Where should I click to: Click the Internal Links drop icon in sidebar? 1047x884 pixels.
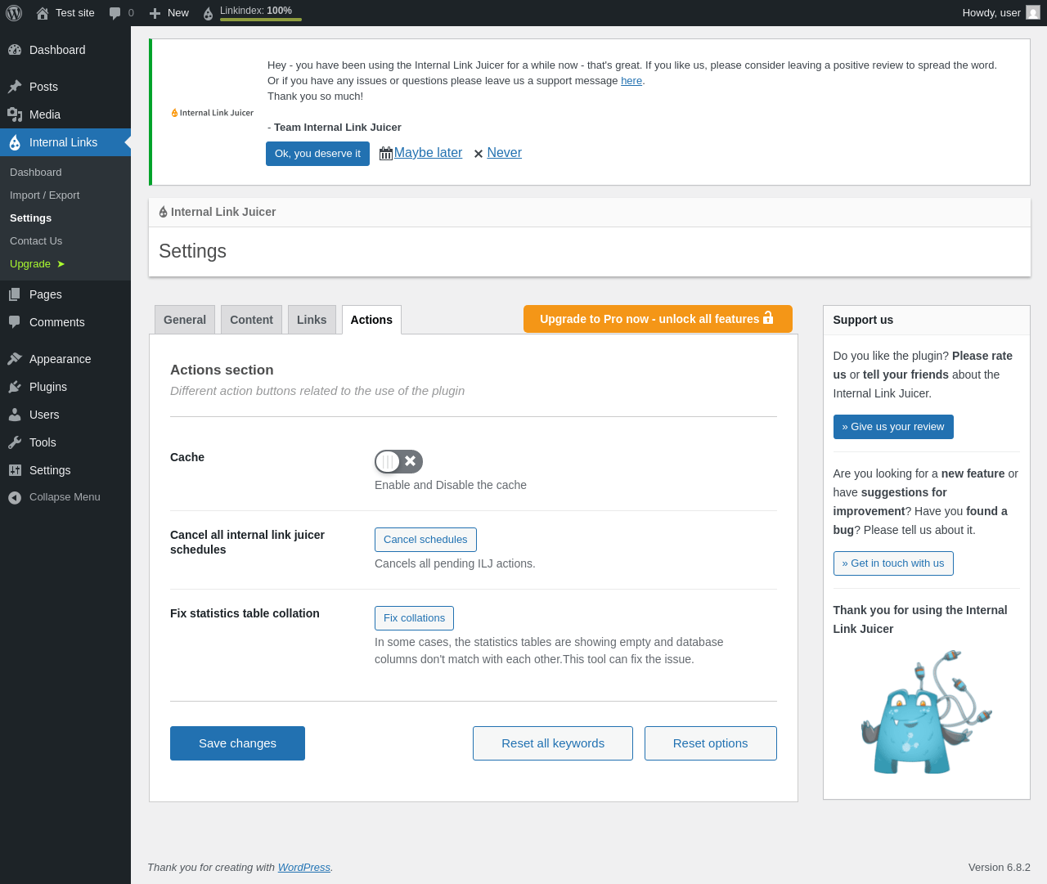15,142
